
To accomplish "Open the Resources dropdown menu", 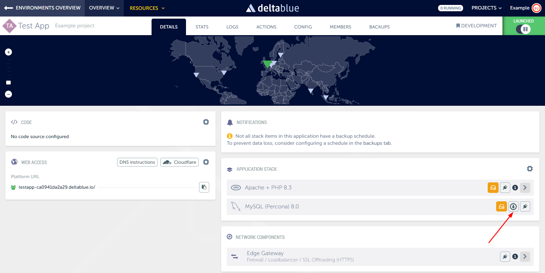I will 147,8.
